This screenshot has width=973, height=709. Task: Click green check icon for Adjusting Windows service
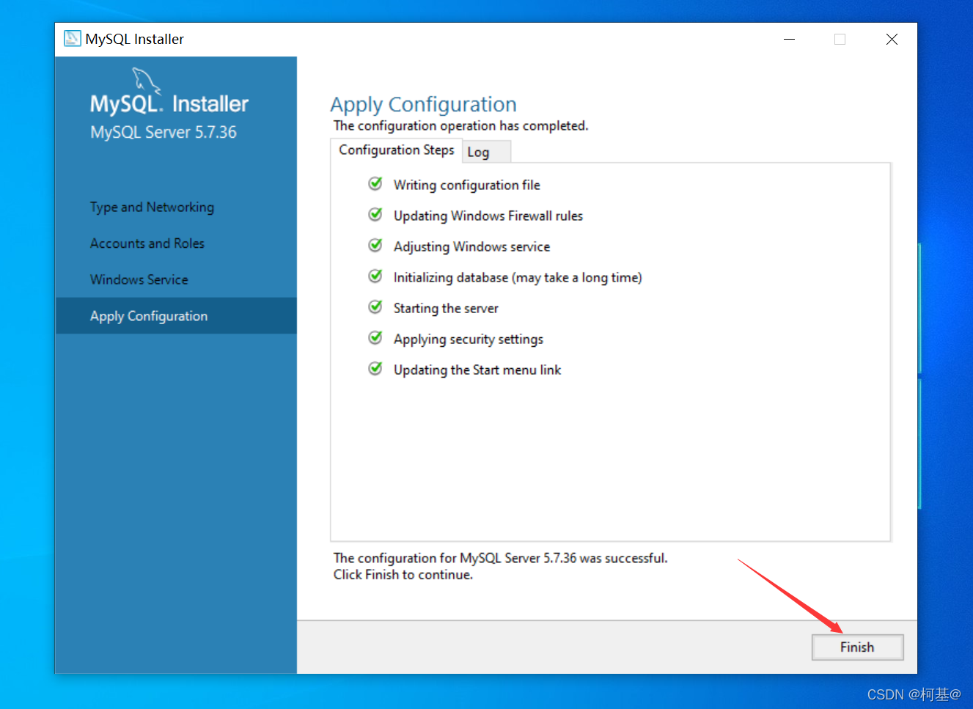375,245
